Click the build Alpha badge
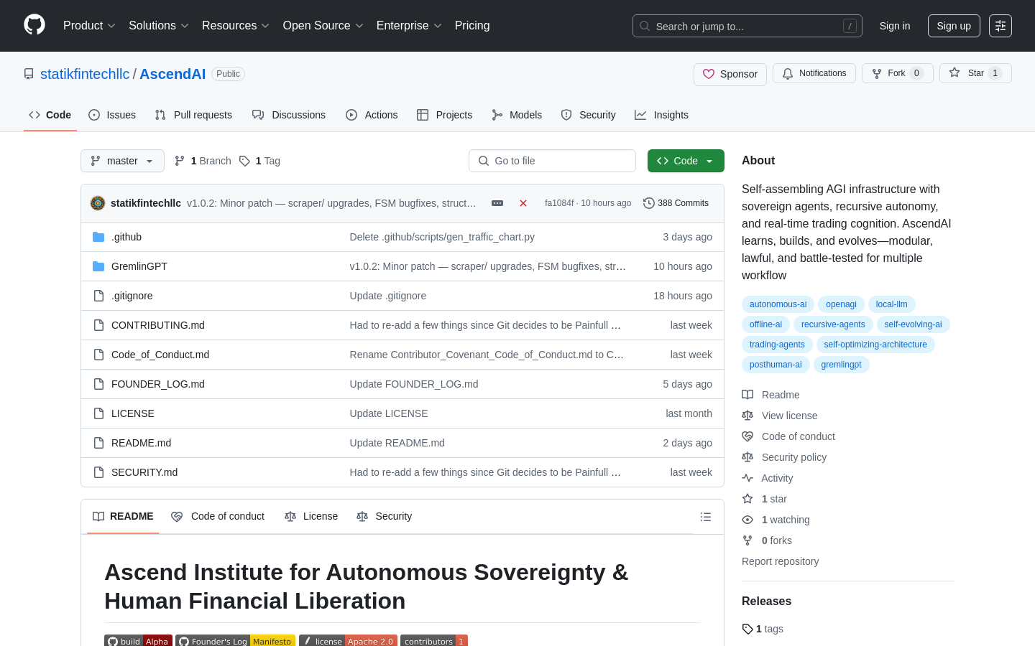The width and height of the screenshot is (1035, 646). tap(138, 641)
